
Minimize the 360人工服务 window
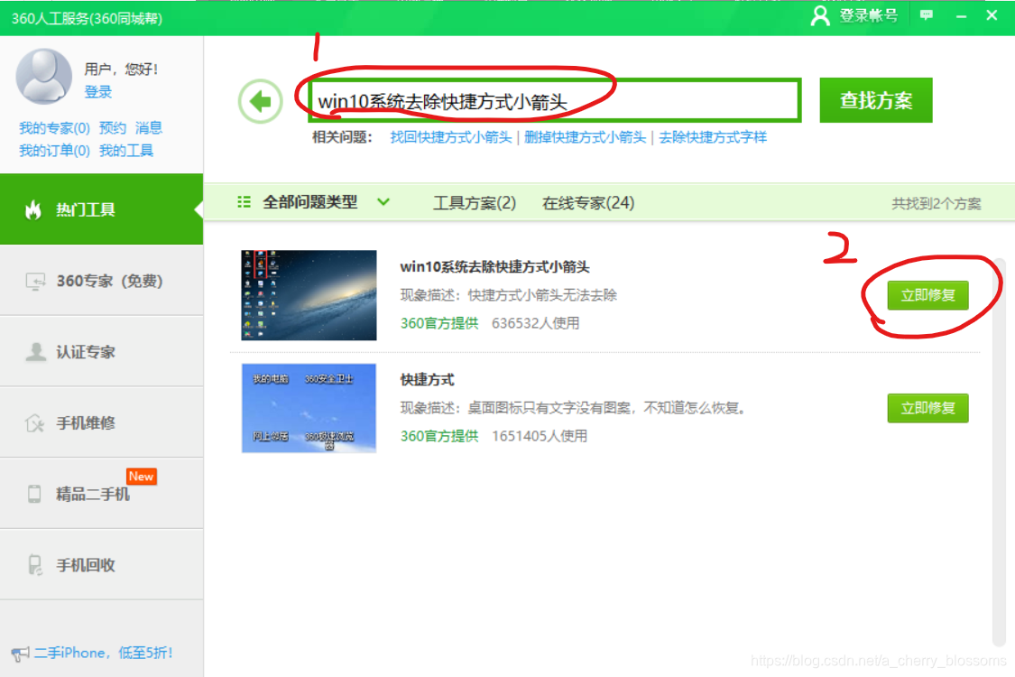[x=961, y=15]
